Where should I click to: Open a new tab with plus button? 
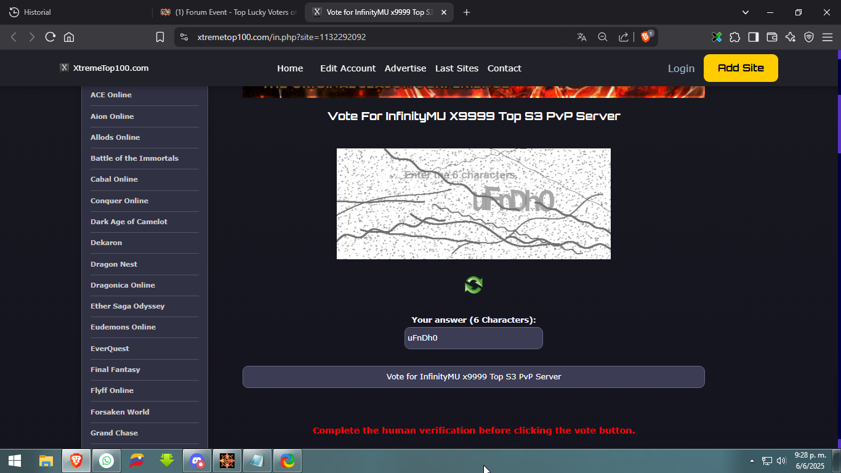[467, 12]
